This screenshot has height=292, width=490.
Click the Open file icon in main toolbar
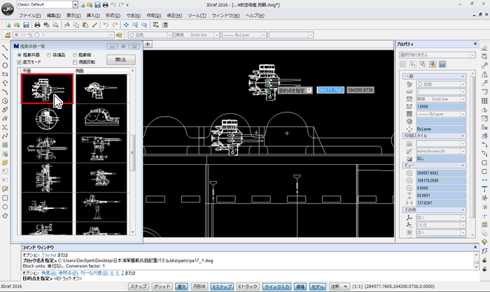tap(17, 25)
